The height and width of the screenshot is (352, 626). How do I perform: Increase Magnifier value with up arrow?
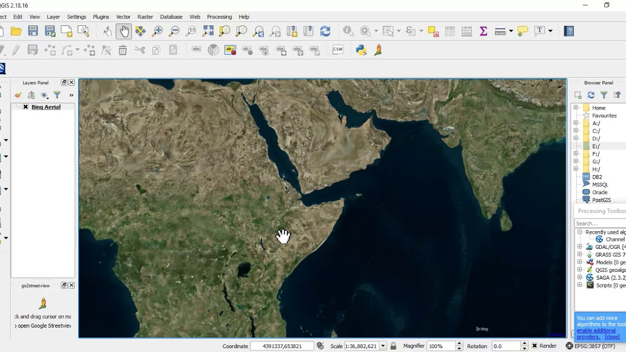coord(459,344)
